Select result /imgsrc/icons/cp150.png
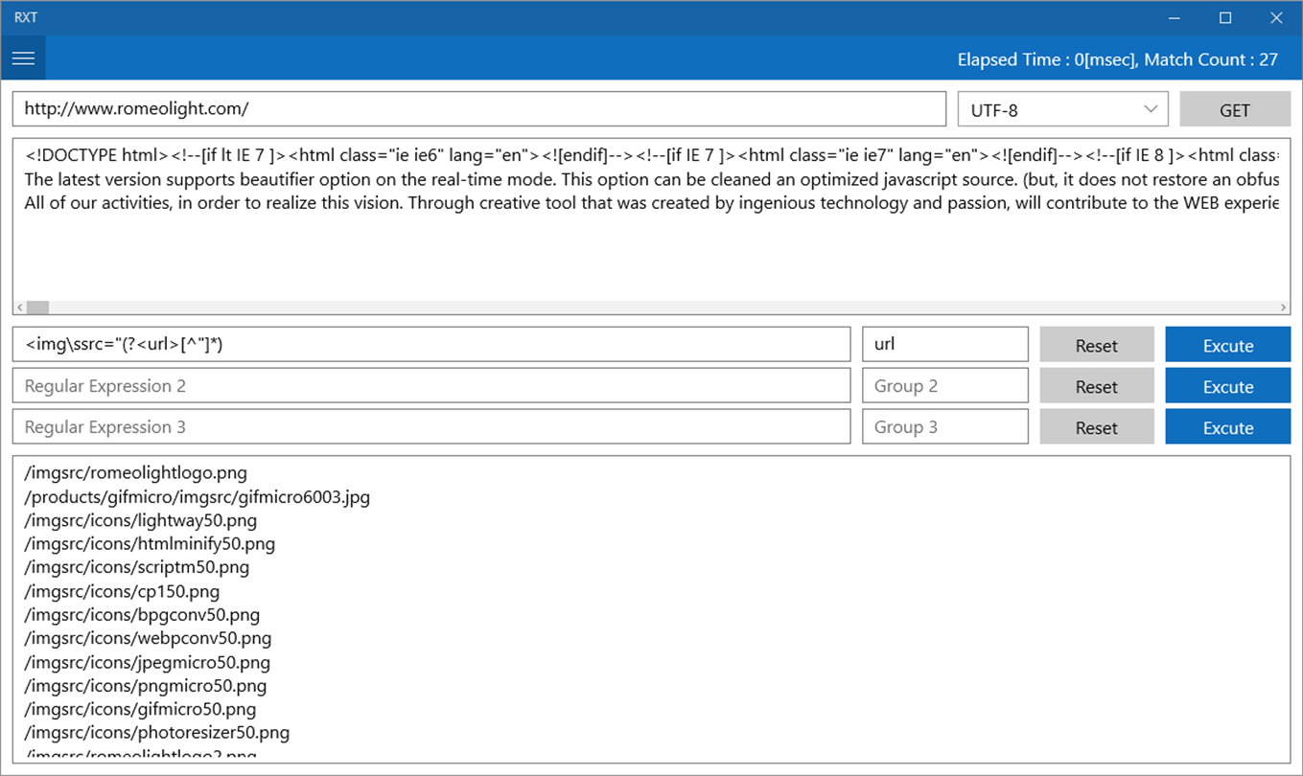Viewport: 1303px width, 776px height. click(122, 591)
